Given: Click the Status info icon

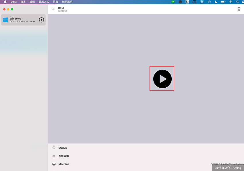Looking at the screenshot, I should tap(54, 148).
